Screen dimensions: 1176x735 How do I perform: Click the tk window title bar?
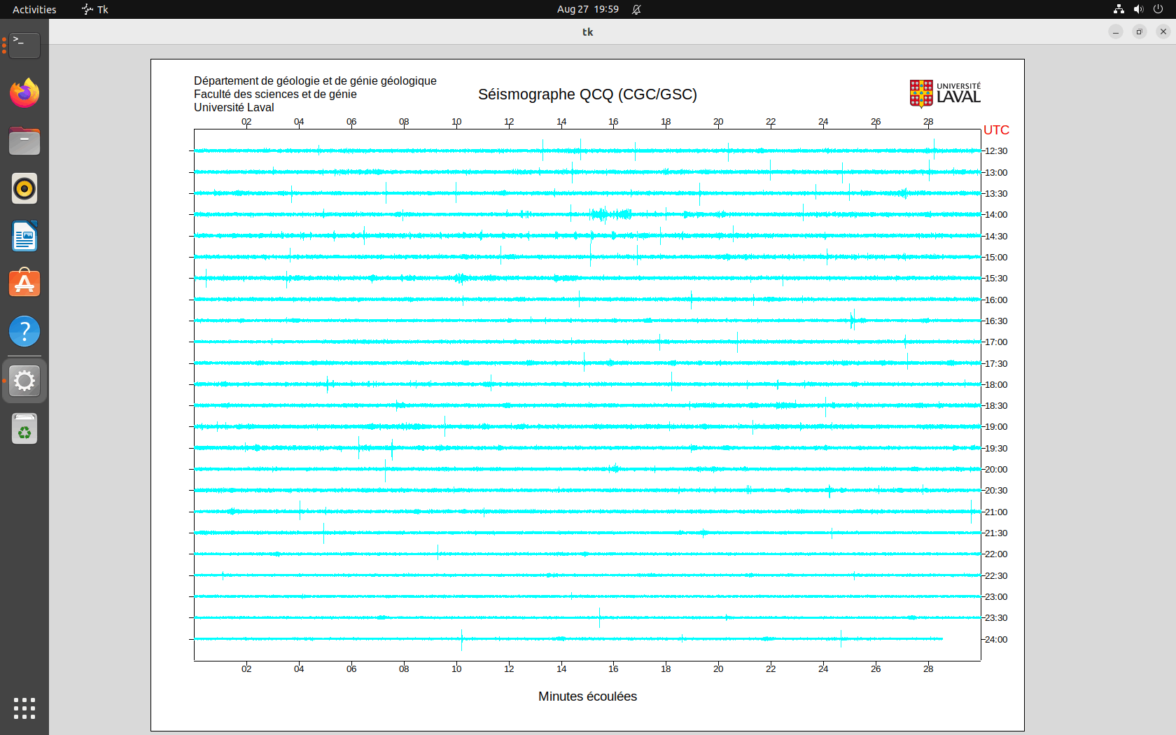(587, 31)
